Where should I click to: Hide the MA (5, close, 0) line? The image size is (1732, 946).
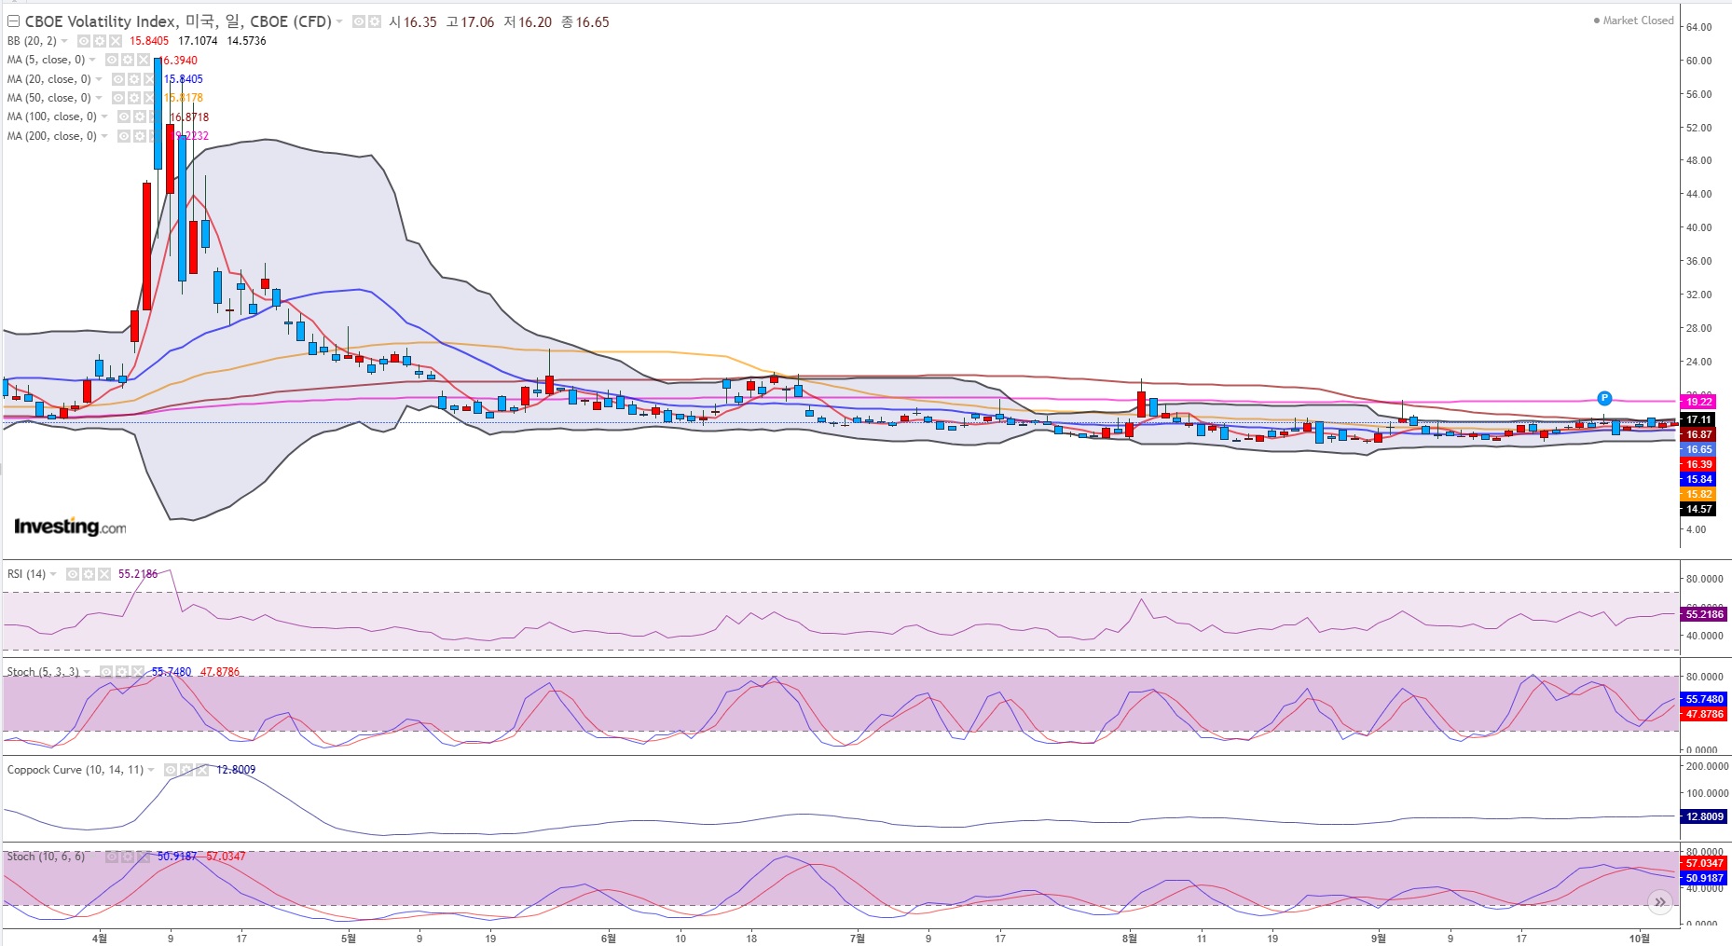[x=112, y=60]
